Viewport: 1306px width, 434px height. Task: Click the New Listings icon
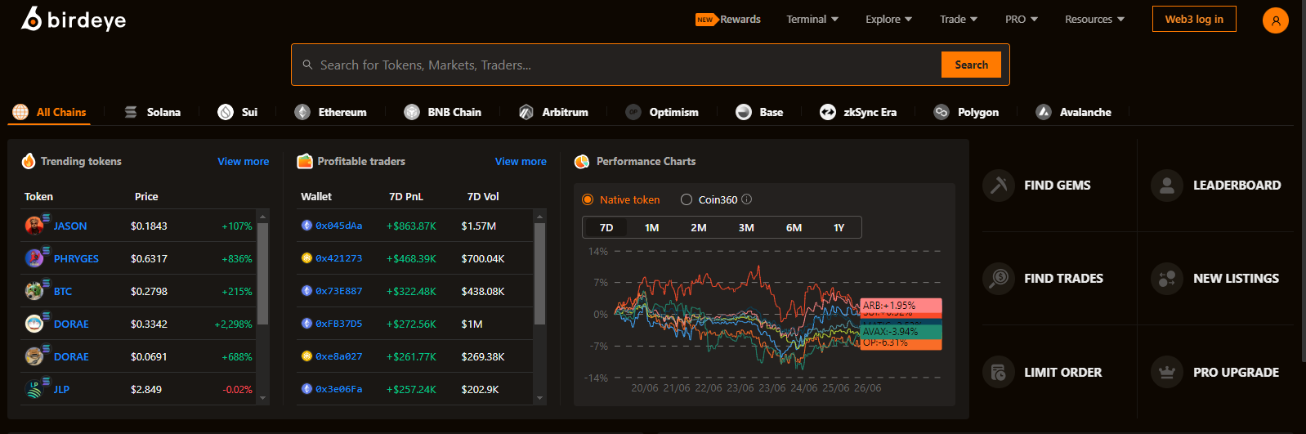[x=1167, y=279]
